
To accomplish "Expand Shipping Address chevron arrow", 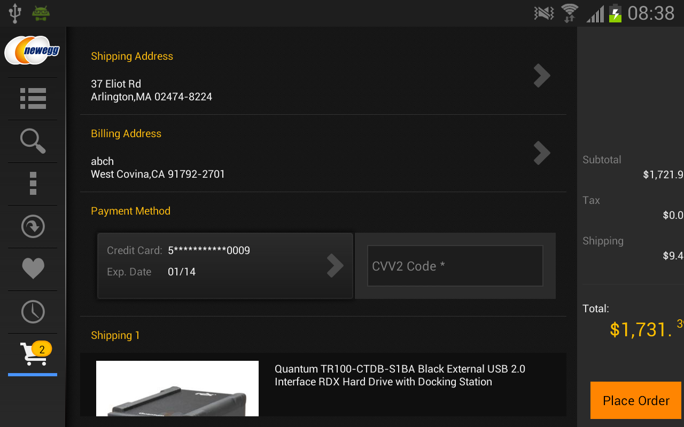I will (542, 76).
